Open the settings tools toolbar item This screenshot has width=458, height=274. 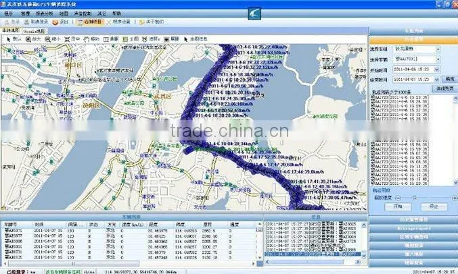(118, 22)
